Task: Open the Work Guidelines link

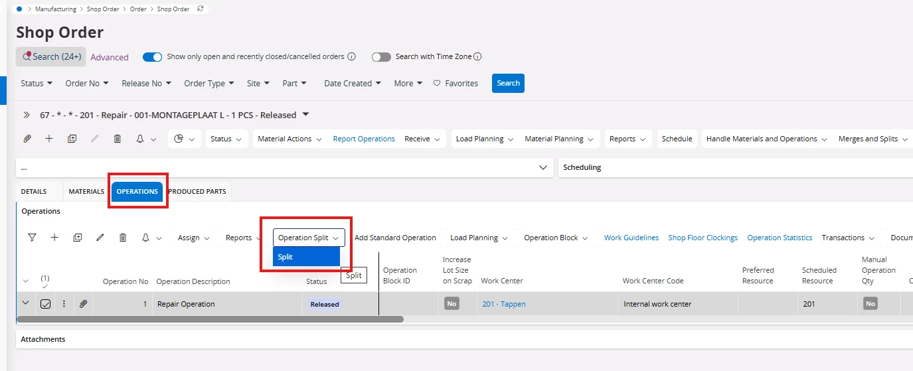Action: [631, 238]
